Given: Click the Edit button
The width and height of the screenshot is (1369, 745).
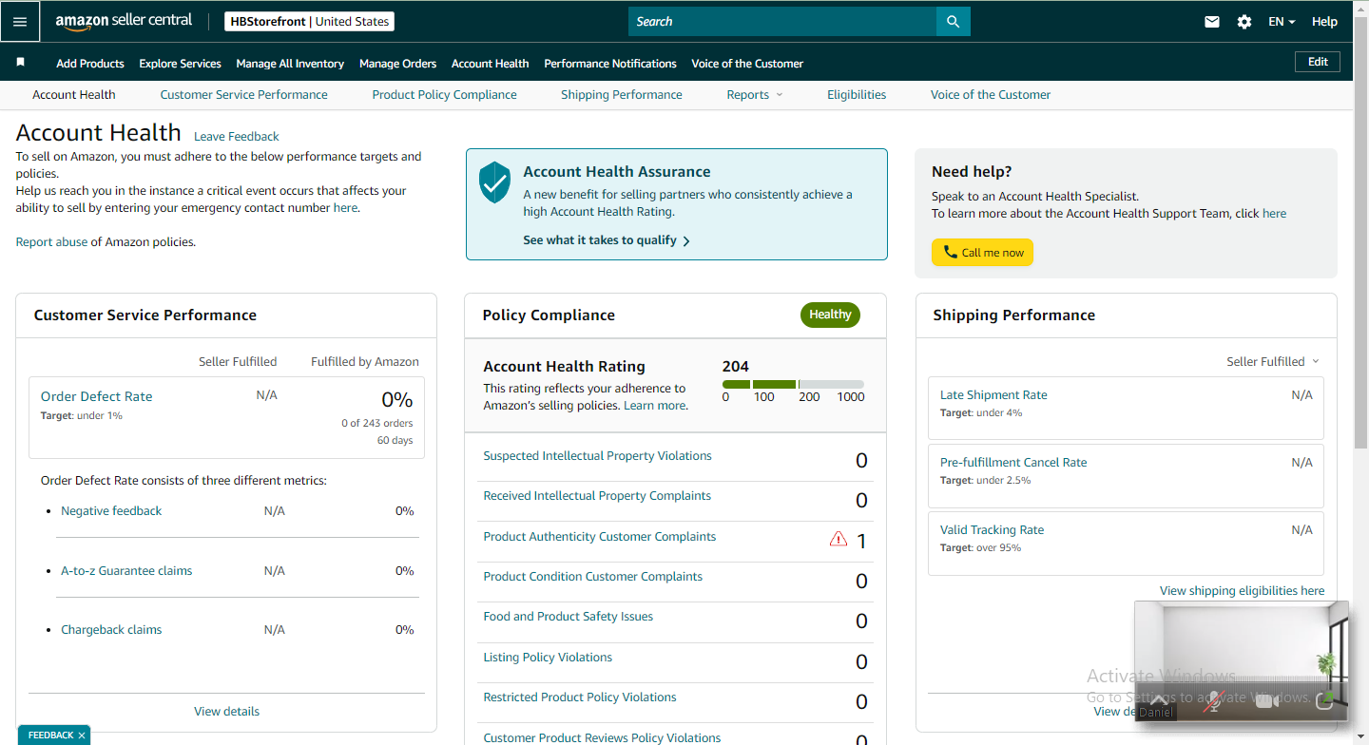Looking at the screenshot, I should (1318, 62).
